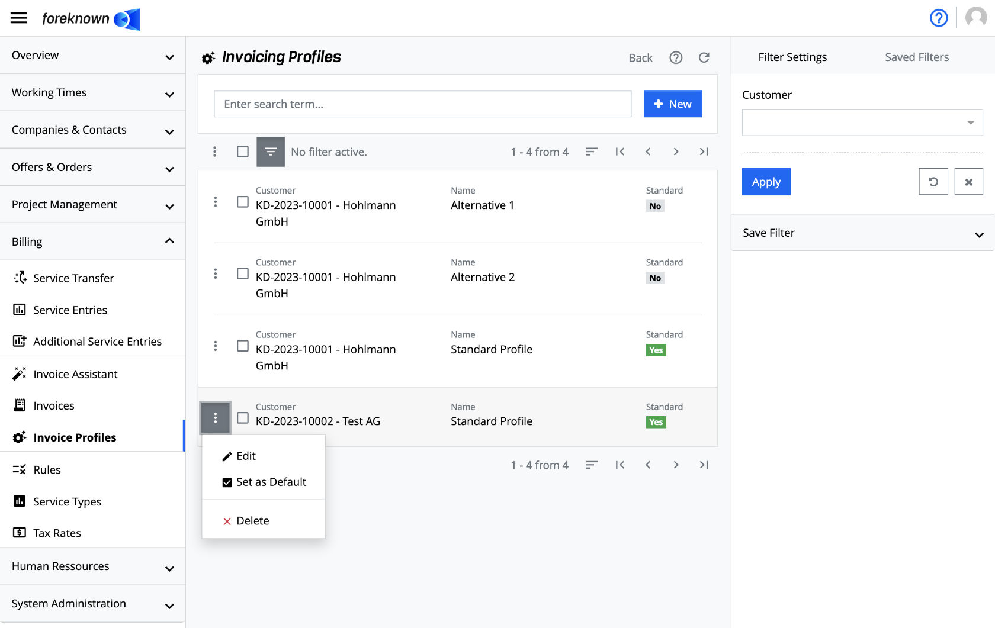Click the page help question mark icon
This screenshot has height=628, width=995.
pos(676,57)
